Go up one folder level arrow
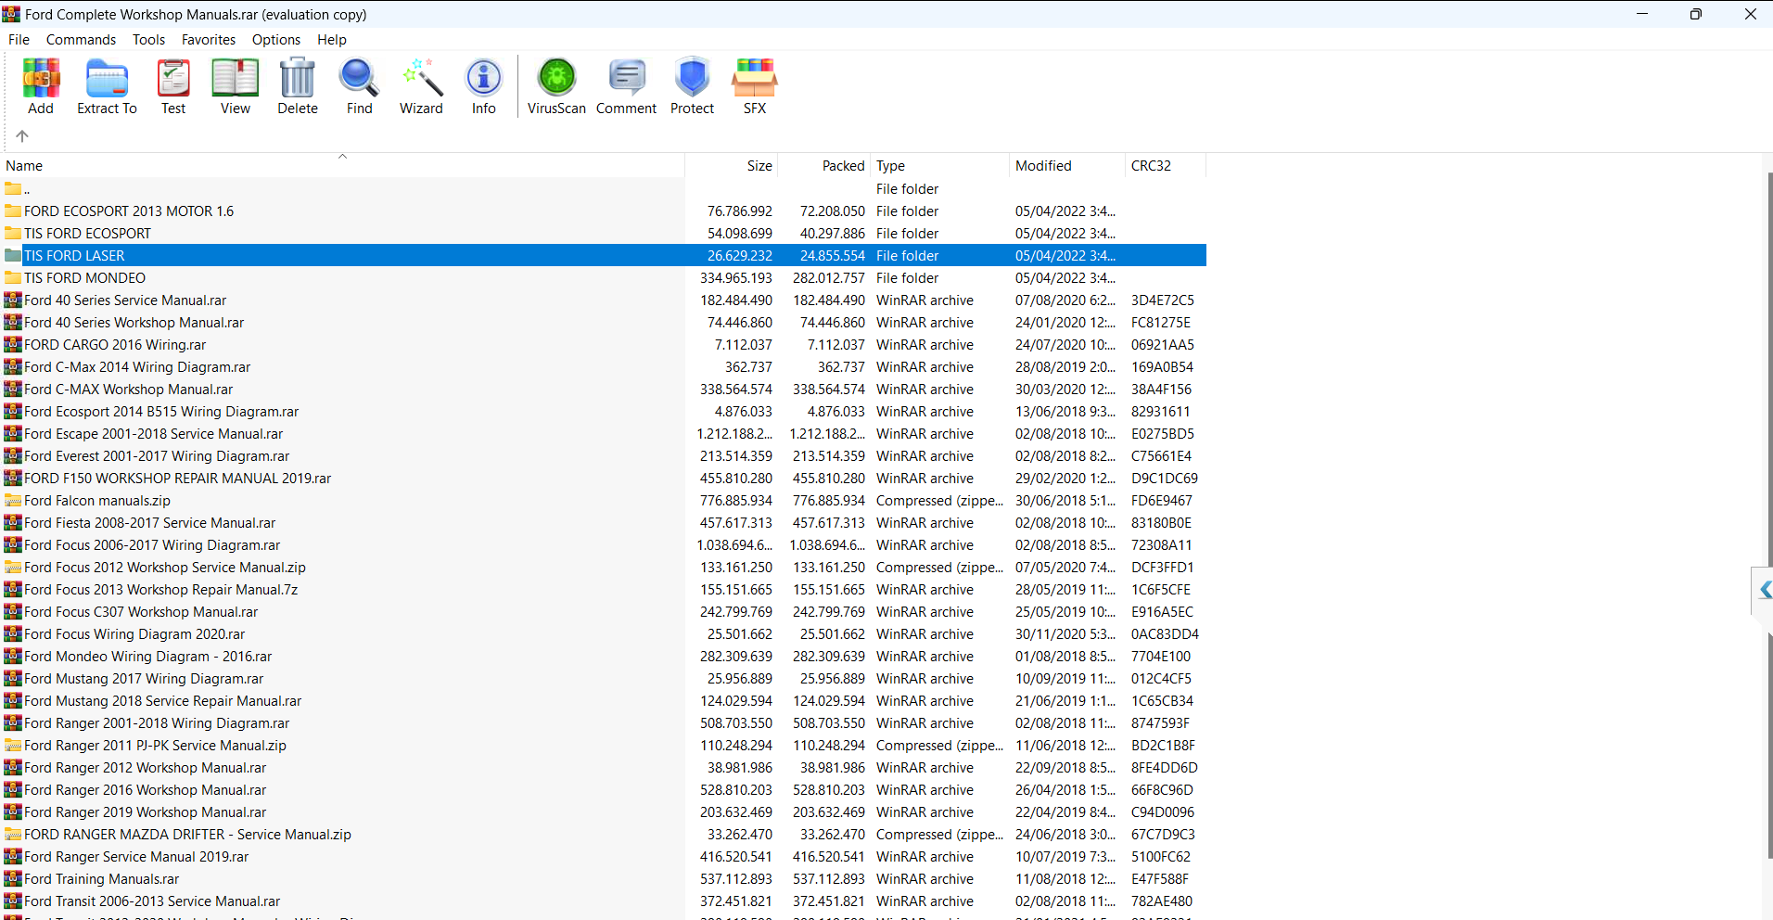1773x920 pixels. point(22,136)
